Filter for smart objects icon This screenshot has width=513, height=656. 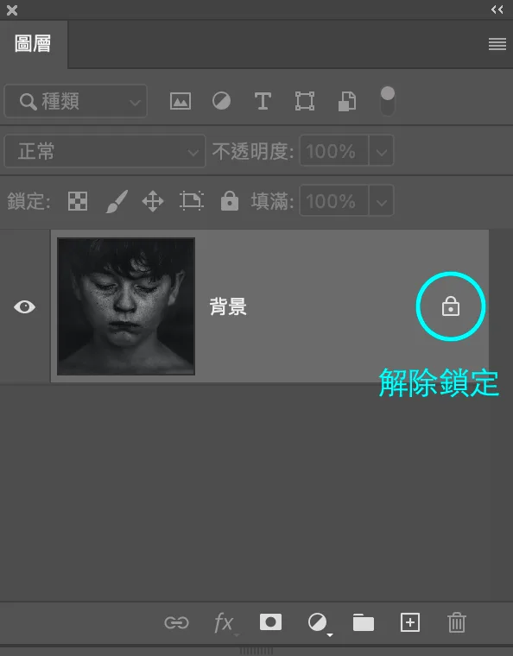coord(347,101)
